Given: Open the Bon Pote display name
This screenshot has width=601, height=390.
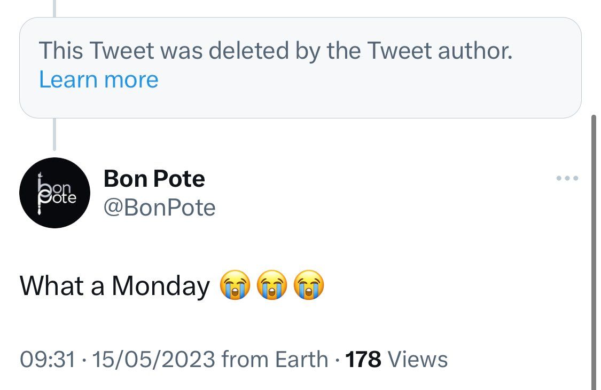Looking at the screenshot, I should (x=154, y=179).
